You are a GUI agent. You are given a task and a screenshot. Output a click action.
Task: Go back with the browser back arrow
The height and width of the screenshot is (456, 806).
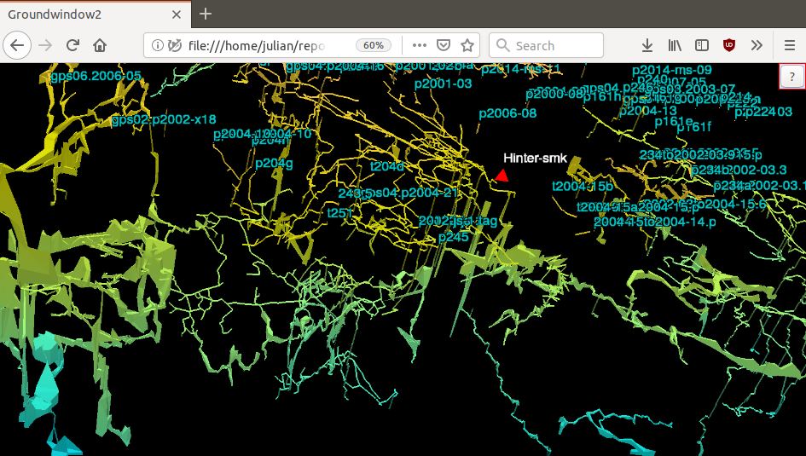point(17,45)
